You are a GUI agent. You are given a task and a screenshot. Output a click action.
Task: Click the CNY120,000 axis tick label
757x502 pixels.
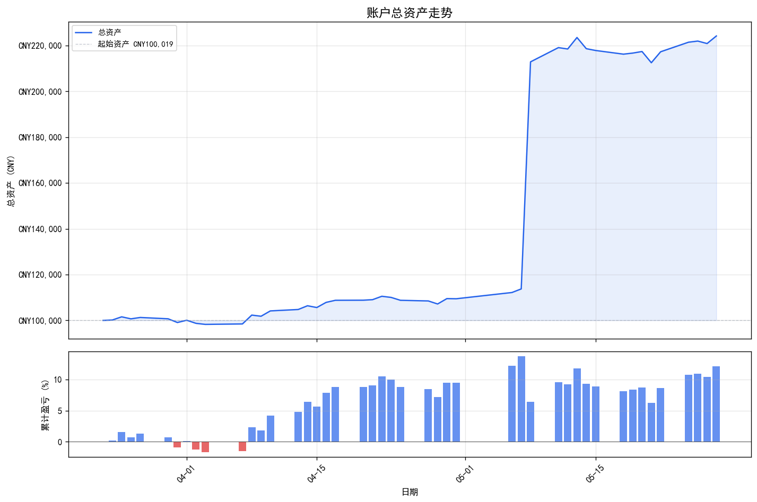click(40, 275)
